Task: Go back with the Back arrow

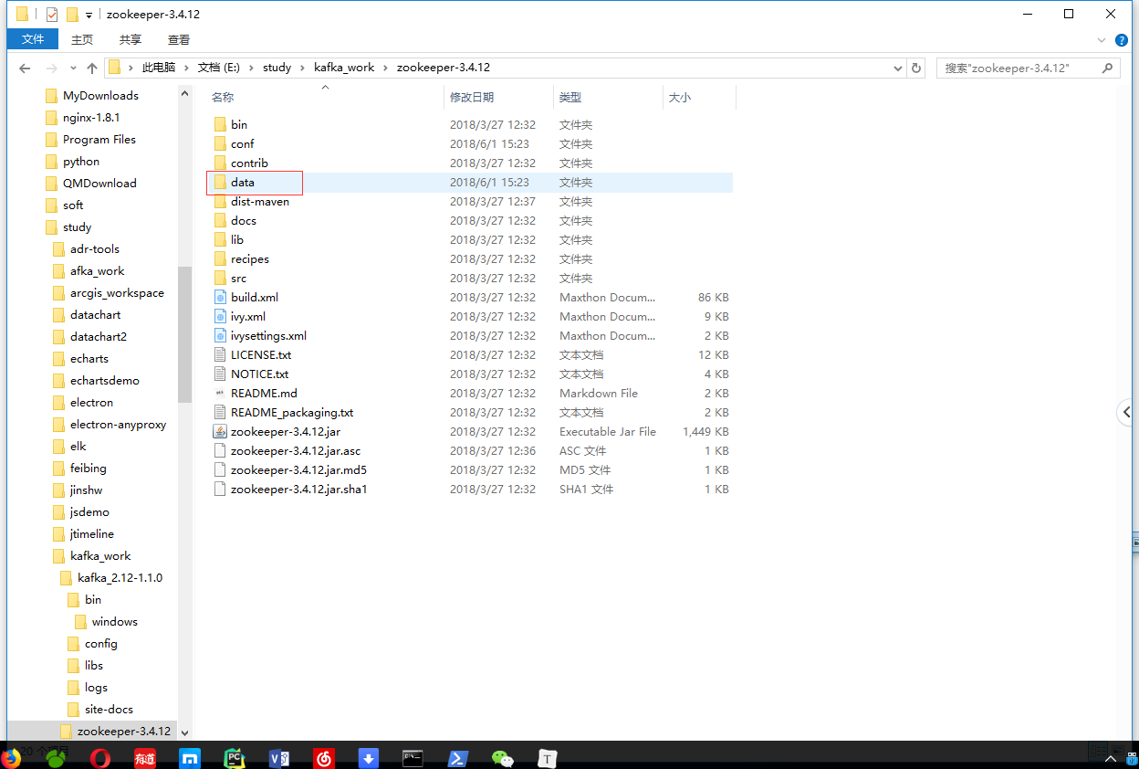Action: [x=25, y=68]
